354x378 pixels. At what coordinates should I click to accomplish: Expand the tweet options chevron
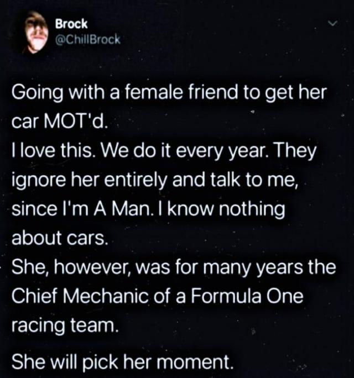coord(333,24)
